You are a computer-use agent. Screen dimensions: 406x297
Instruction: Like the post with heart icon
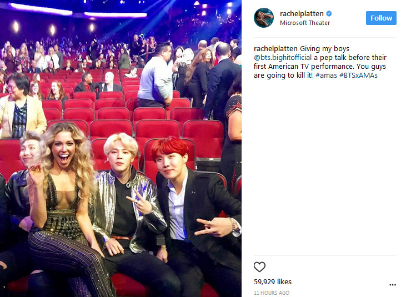[259, 267]
